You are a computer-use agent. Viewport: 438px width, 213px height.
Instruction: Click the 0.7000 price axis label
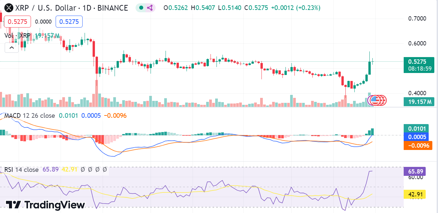coord(417,18)
